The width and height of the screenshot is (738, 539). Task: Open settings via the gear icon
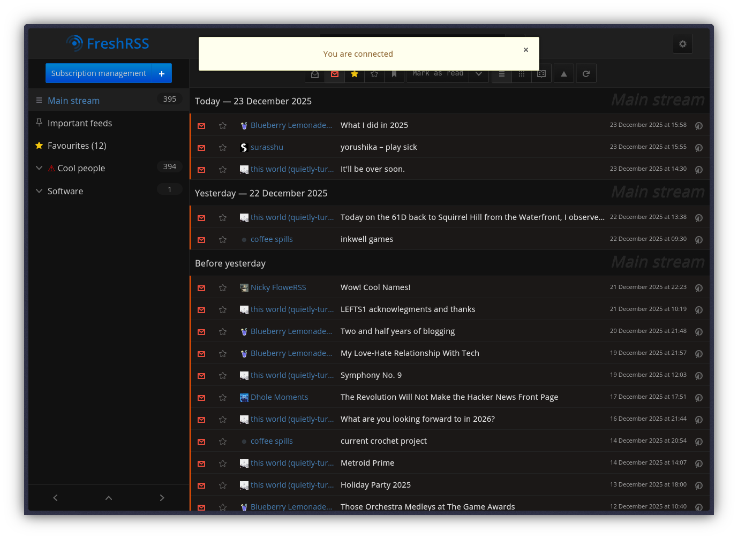coord(682,44)
